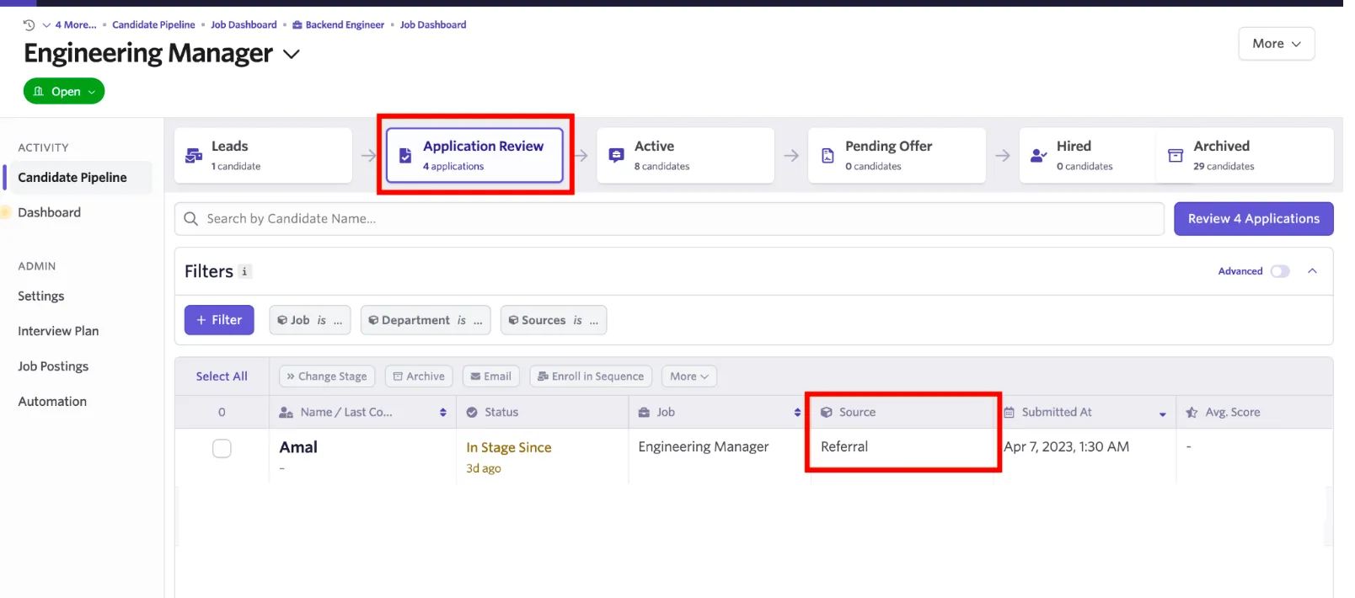Viewport: 1355px width, 598px height.
Task: Click the Source column cube icon
Action: [x=827, y=413]
